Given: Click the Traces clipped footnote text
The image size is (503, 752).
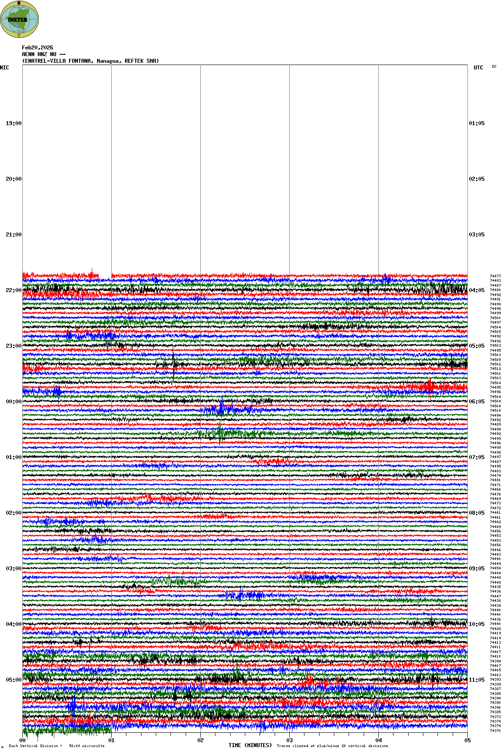Looking at the screenshot, I should click(x=332, y=746).
